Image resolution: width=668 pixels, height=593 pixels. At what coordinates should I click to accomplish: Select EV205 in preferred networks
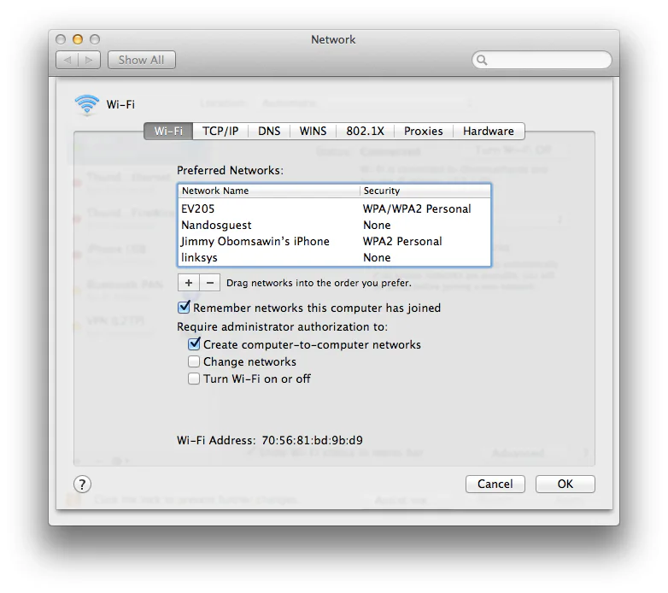tap(334, 208)
